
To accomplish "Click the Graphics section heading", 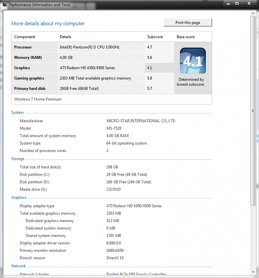I will tap(19, 198).
